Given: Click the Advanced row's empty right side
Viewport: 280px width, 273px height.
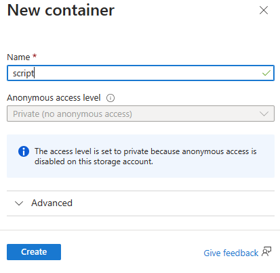Looking at the screenshot, I should (x=181, y=203).
